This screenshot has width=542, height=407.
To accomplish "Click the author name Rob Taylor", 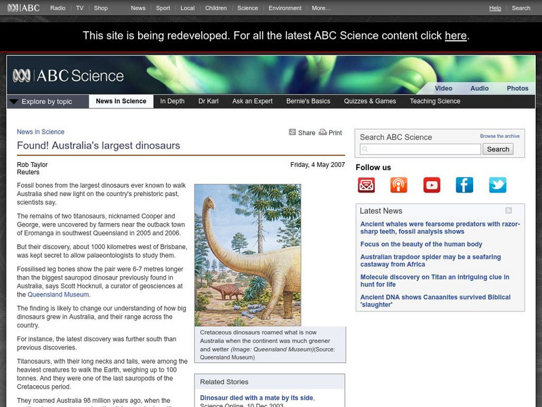I will [32, 165].
